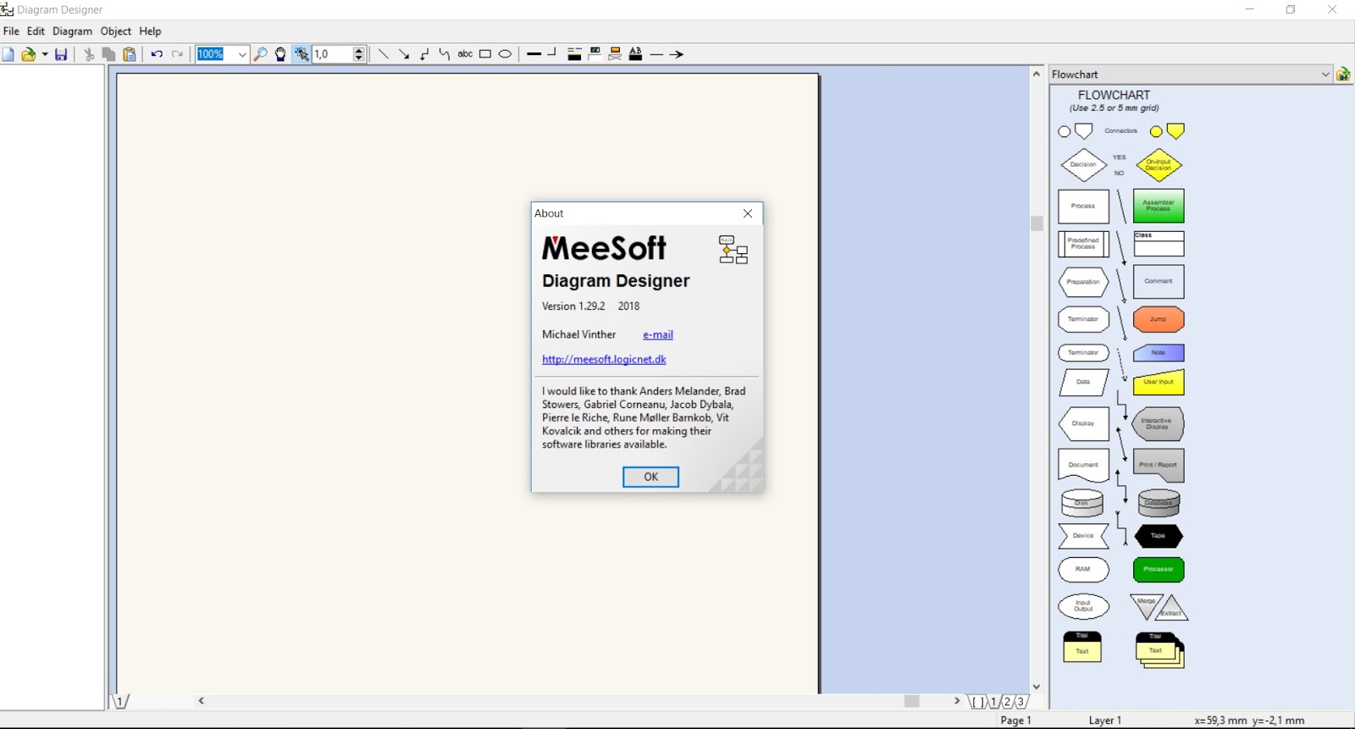Open the line color picker
This screenshot has width=1355, height=729.
pyautogui.click(x=574, y=54)
